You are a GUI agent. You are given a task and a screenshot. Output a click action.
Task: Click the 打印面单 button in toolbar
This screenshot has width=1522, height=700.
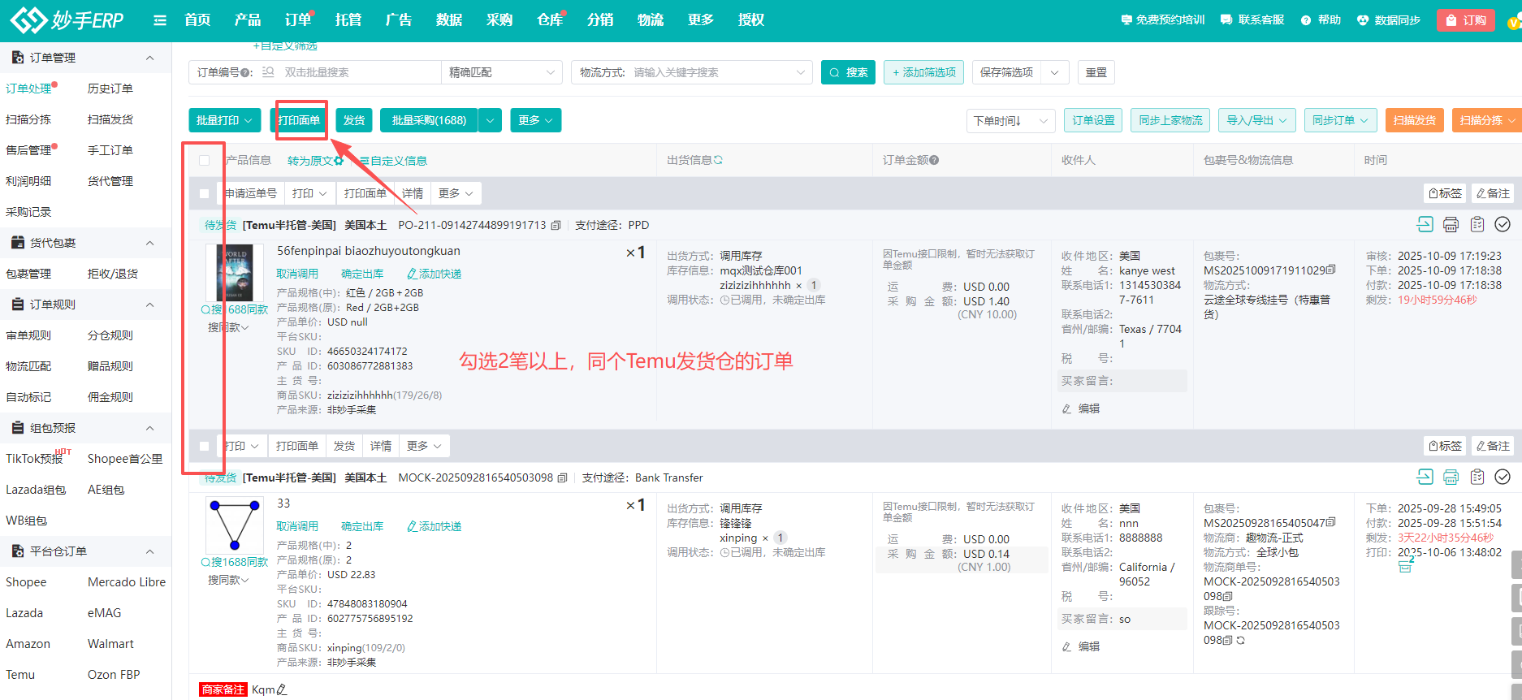300,120
